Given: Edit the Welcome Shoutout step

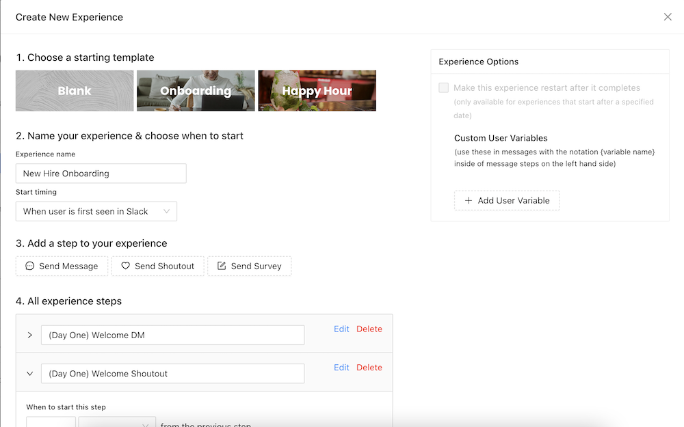Looking at the screenshot, I should (341, 368).
